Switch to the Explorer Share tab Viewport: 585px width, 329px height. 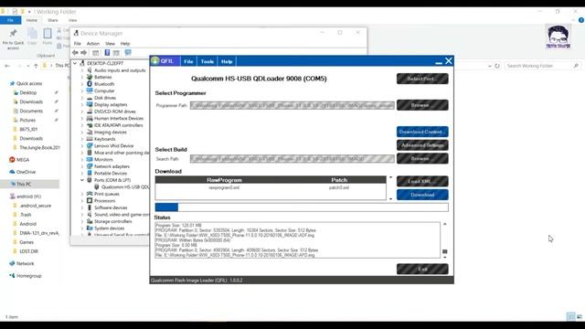pos(53,20)
